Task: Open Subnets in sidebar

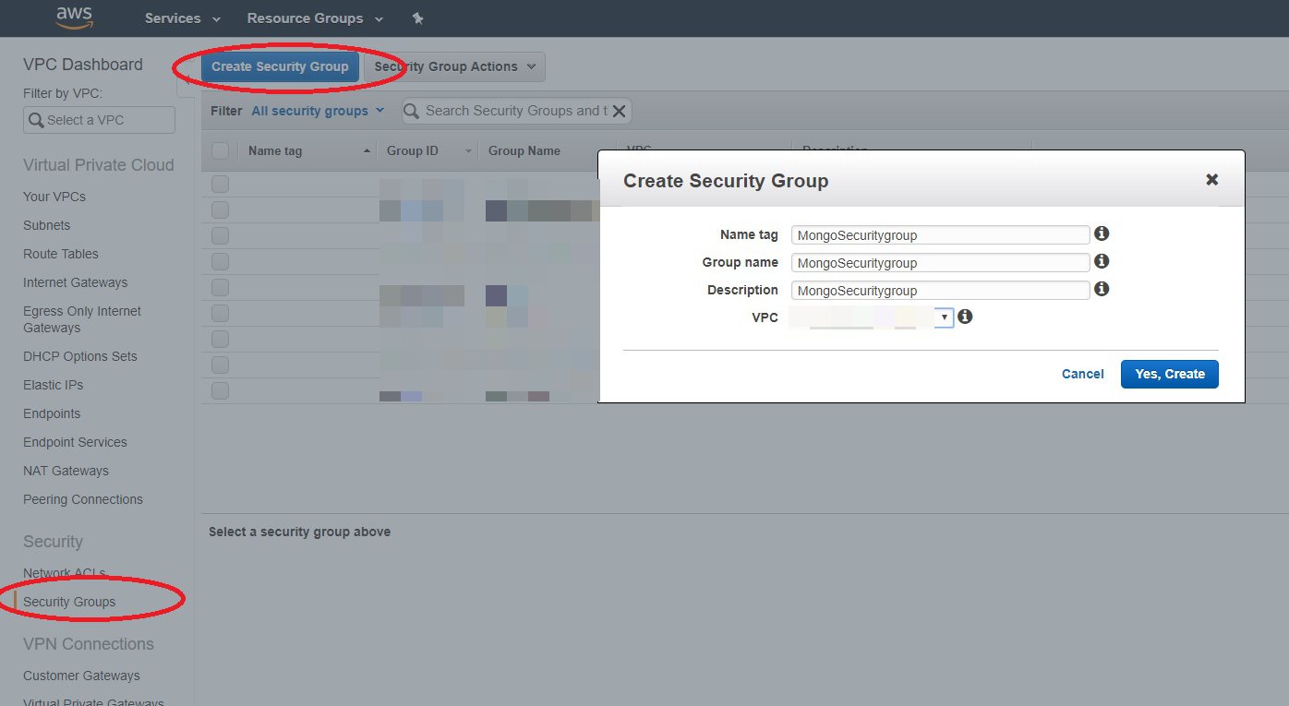Action: click(x=47, y=225)
